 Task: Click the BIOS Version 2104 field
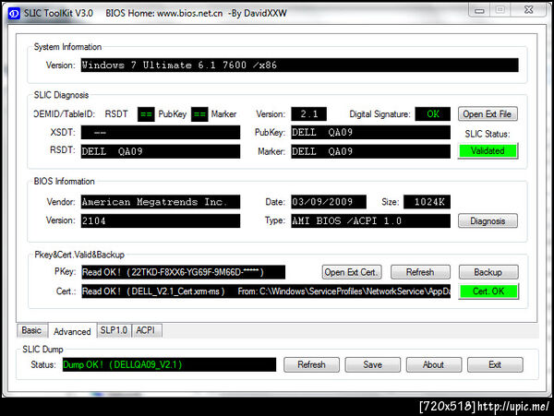click(x=161, y=220)
